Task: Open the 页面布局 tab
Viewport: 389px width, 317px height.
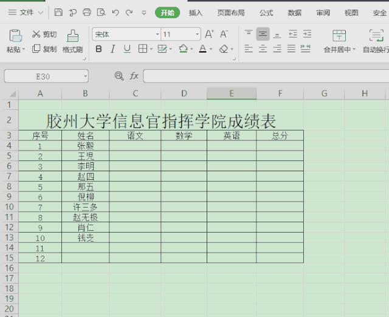Action: (x=231, y=13)
